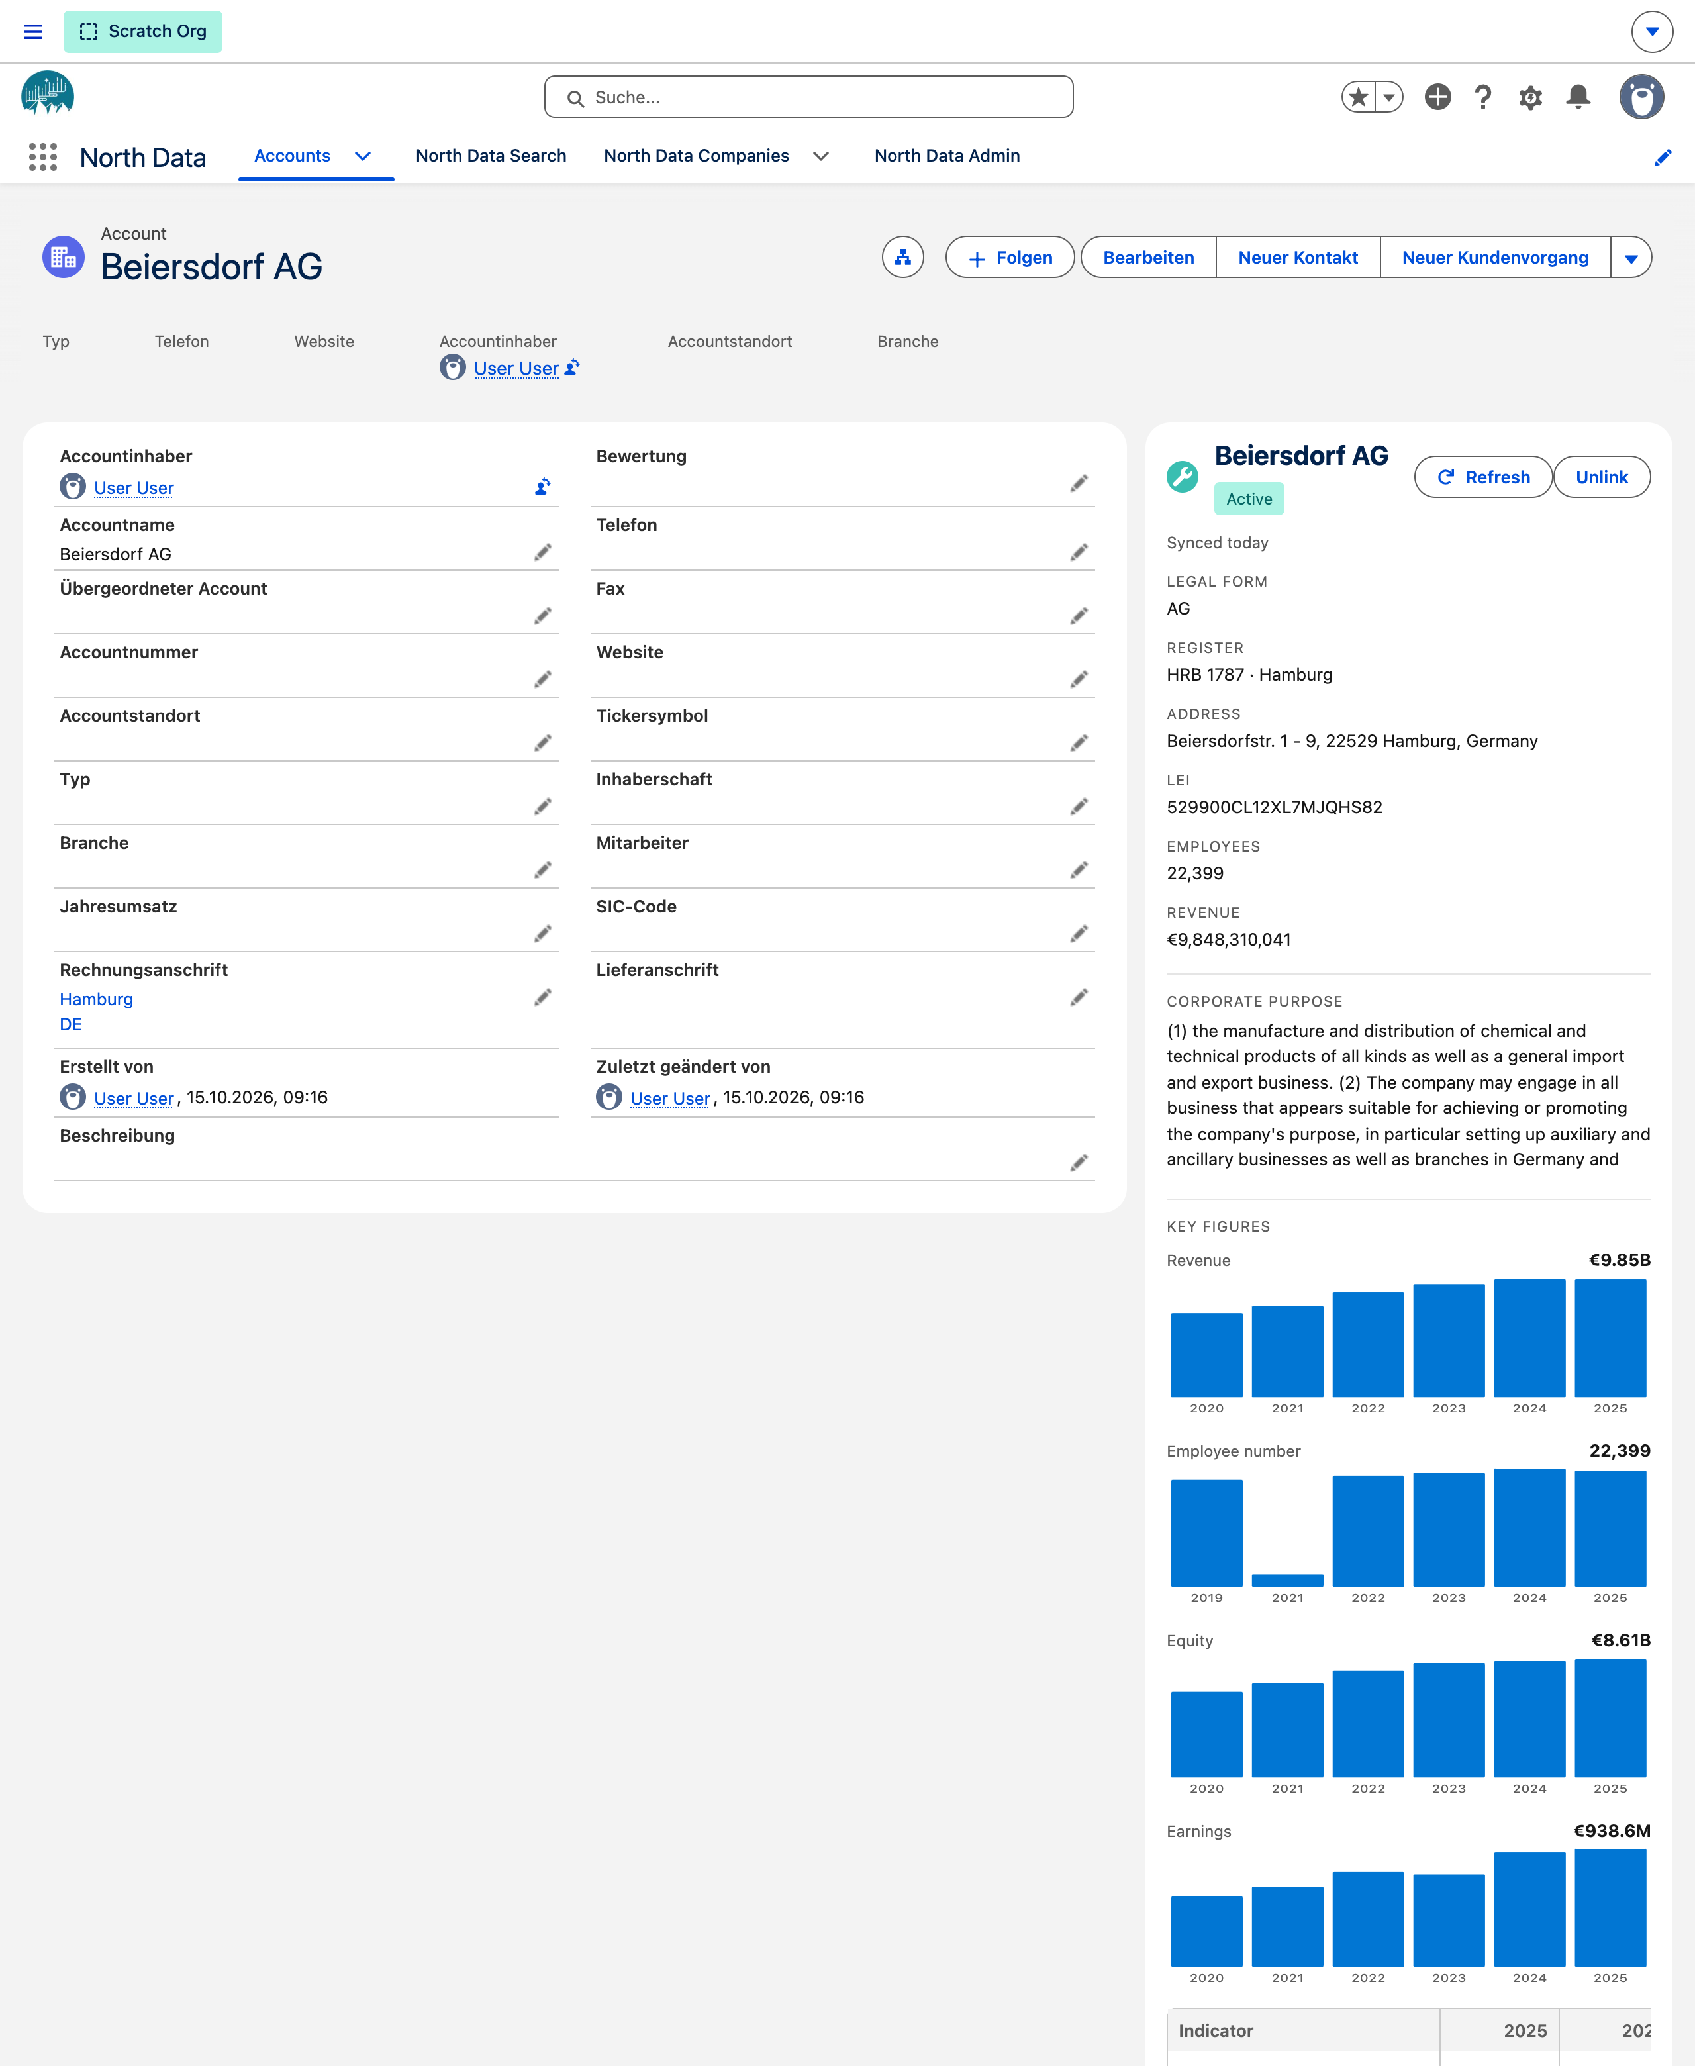Screen dimensions: 1695x2066
Task: Open User User link under Erstellt von
Action: (134, 1099)
